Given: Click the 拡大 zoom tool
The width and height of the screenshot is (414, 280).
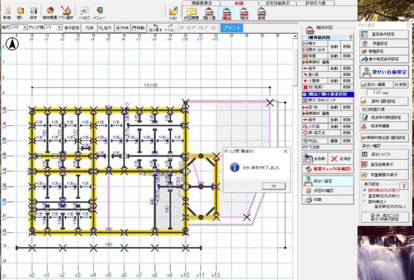Looking at the screenshot, I should click(x=105, y=27).
